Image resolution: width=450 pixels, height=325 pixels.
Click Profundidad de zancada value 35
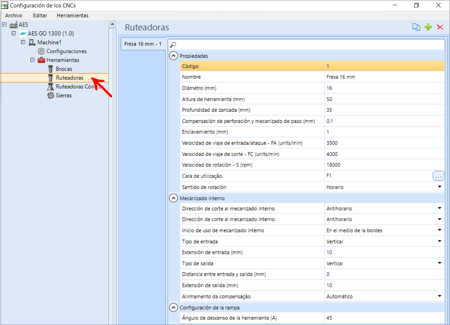[384, 110]
